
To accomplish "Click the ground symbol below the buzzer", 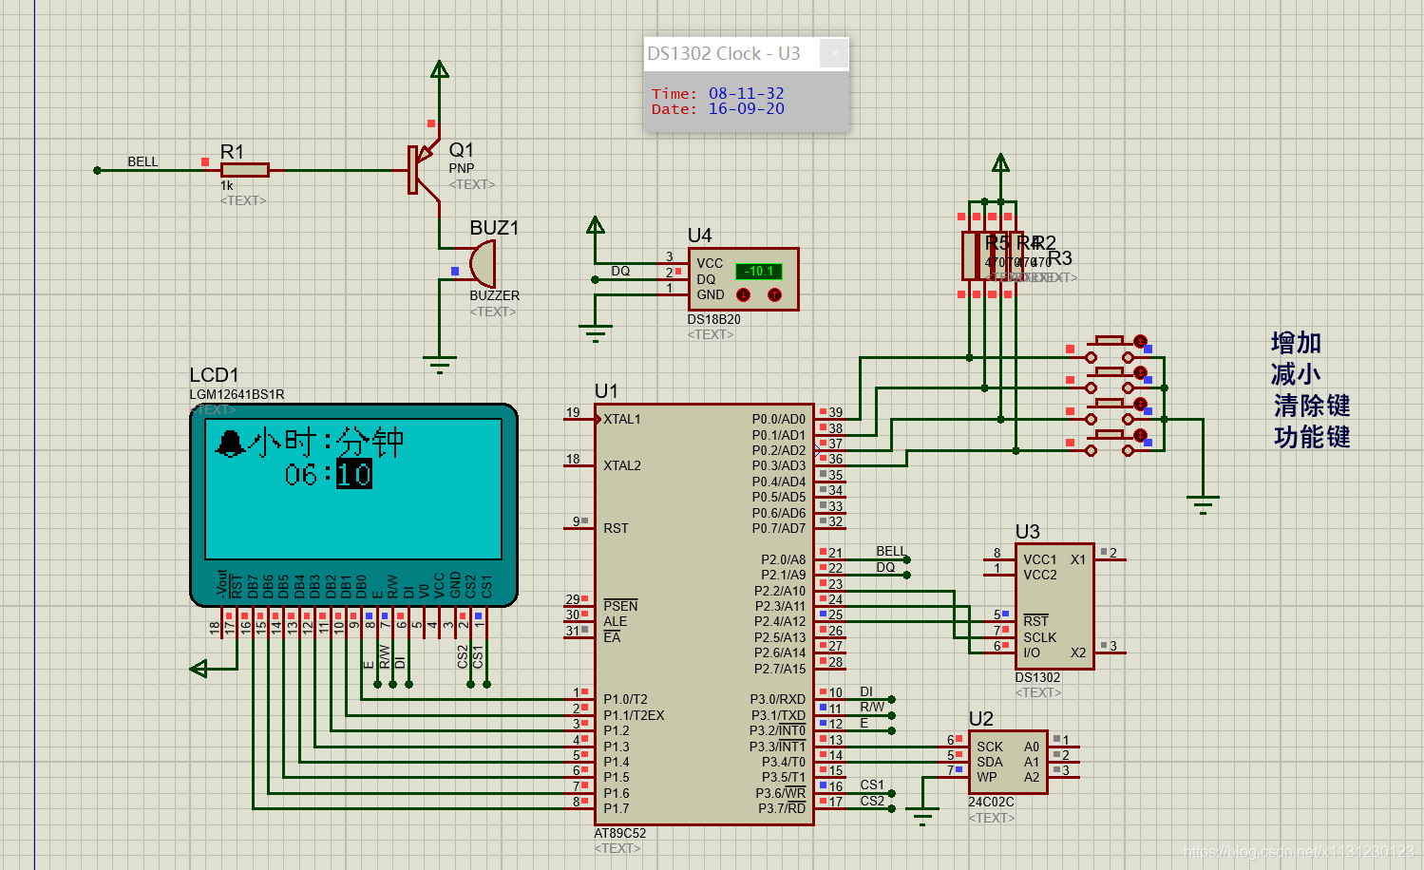I will [x=439, y=365].
